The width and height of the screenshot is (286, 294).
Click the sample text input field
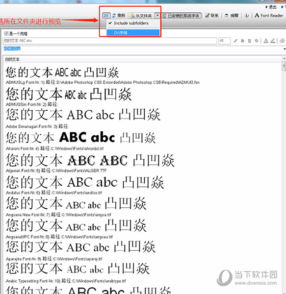pos(110,41)
